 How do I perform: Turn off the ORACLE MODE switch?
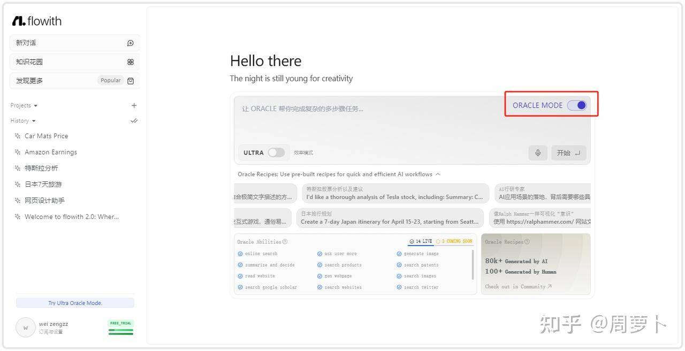(x=577, y=105)
